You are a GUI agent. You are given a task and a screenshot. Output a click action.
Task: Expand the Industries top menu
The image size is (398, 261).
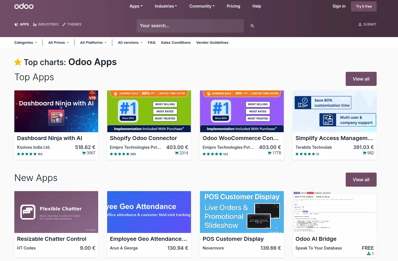tap(166, 6)
